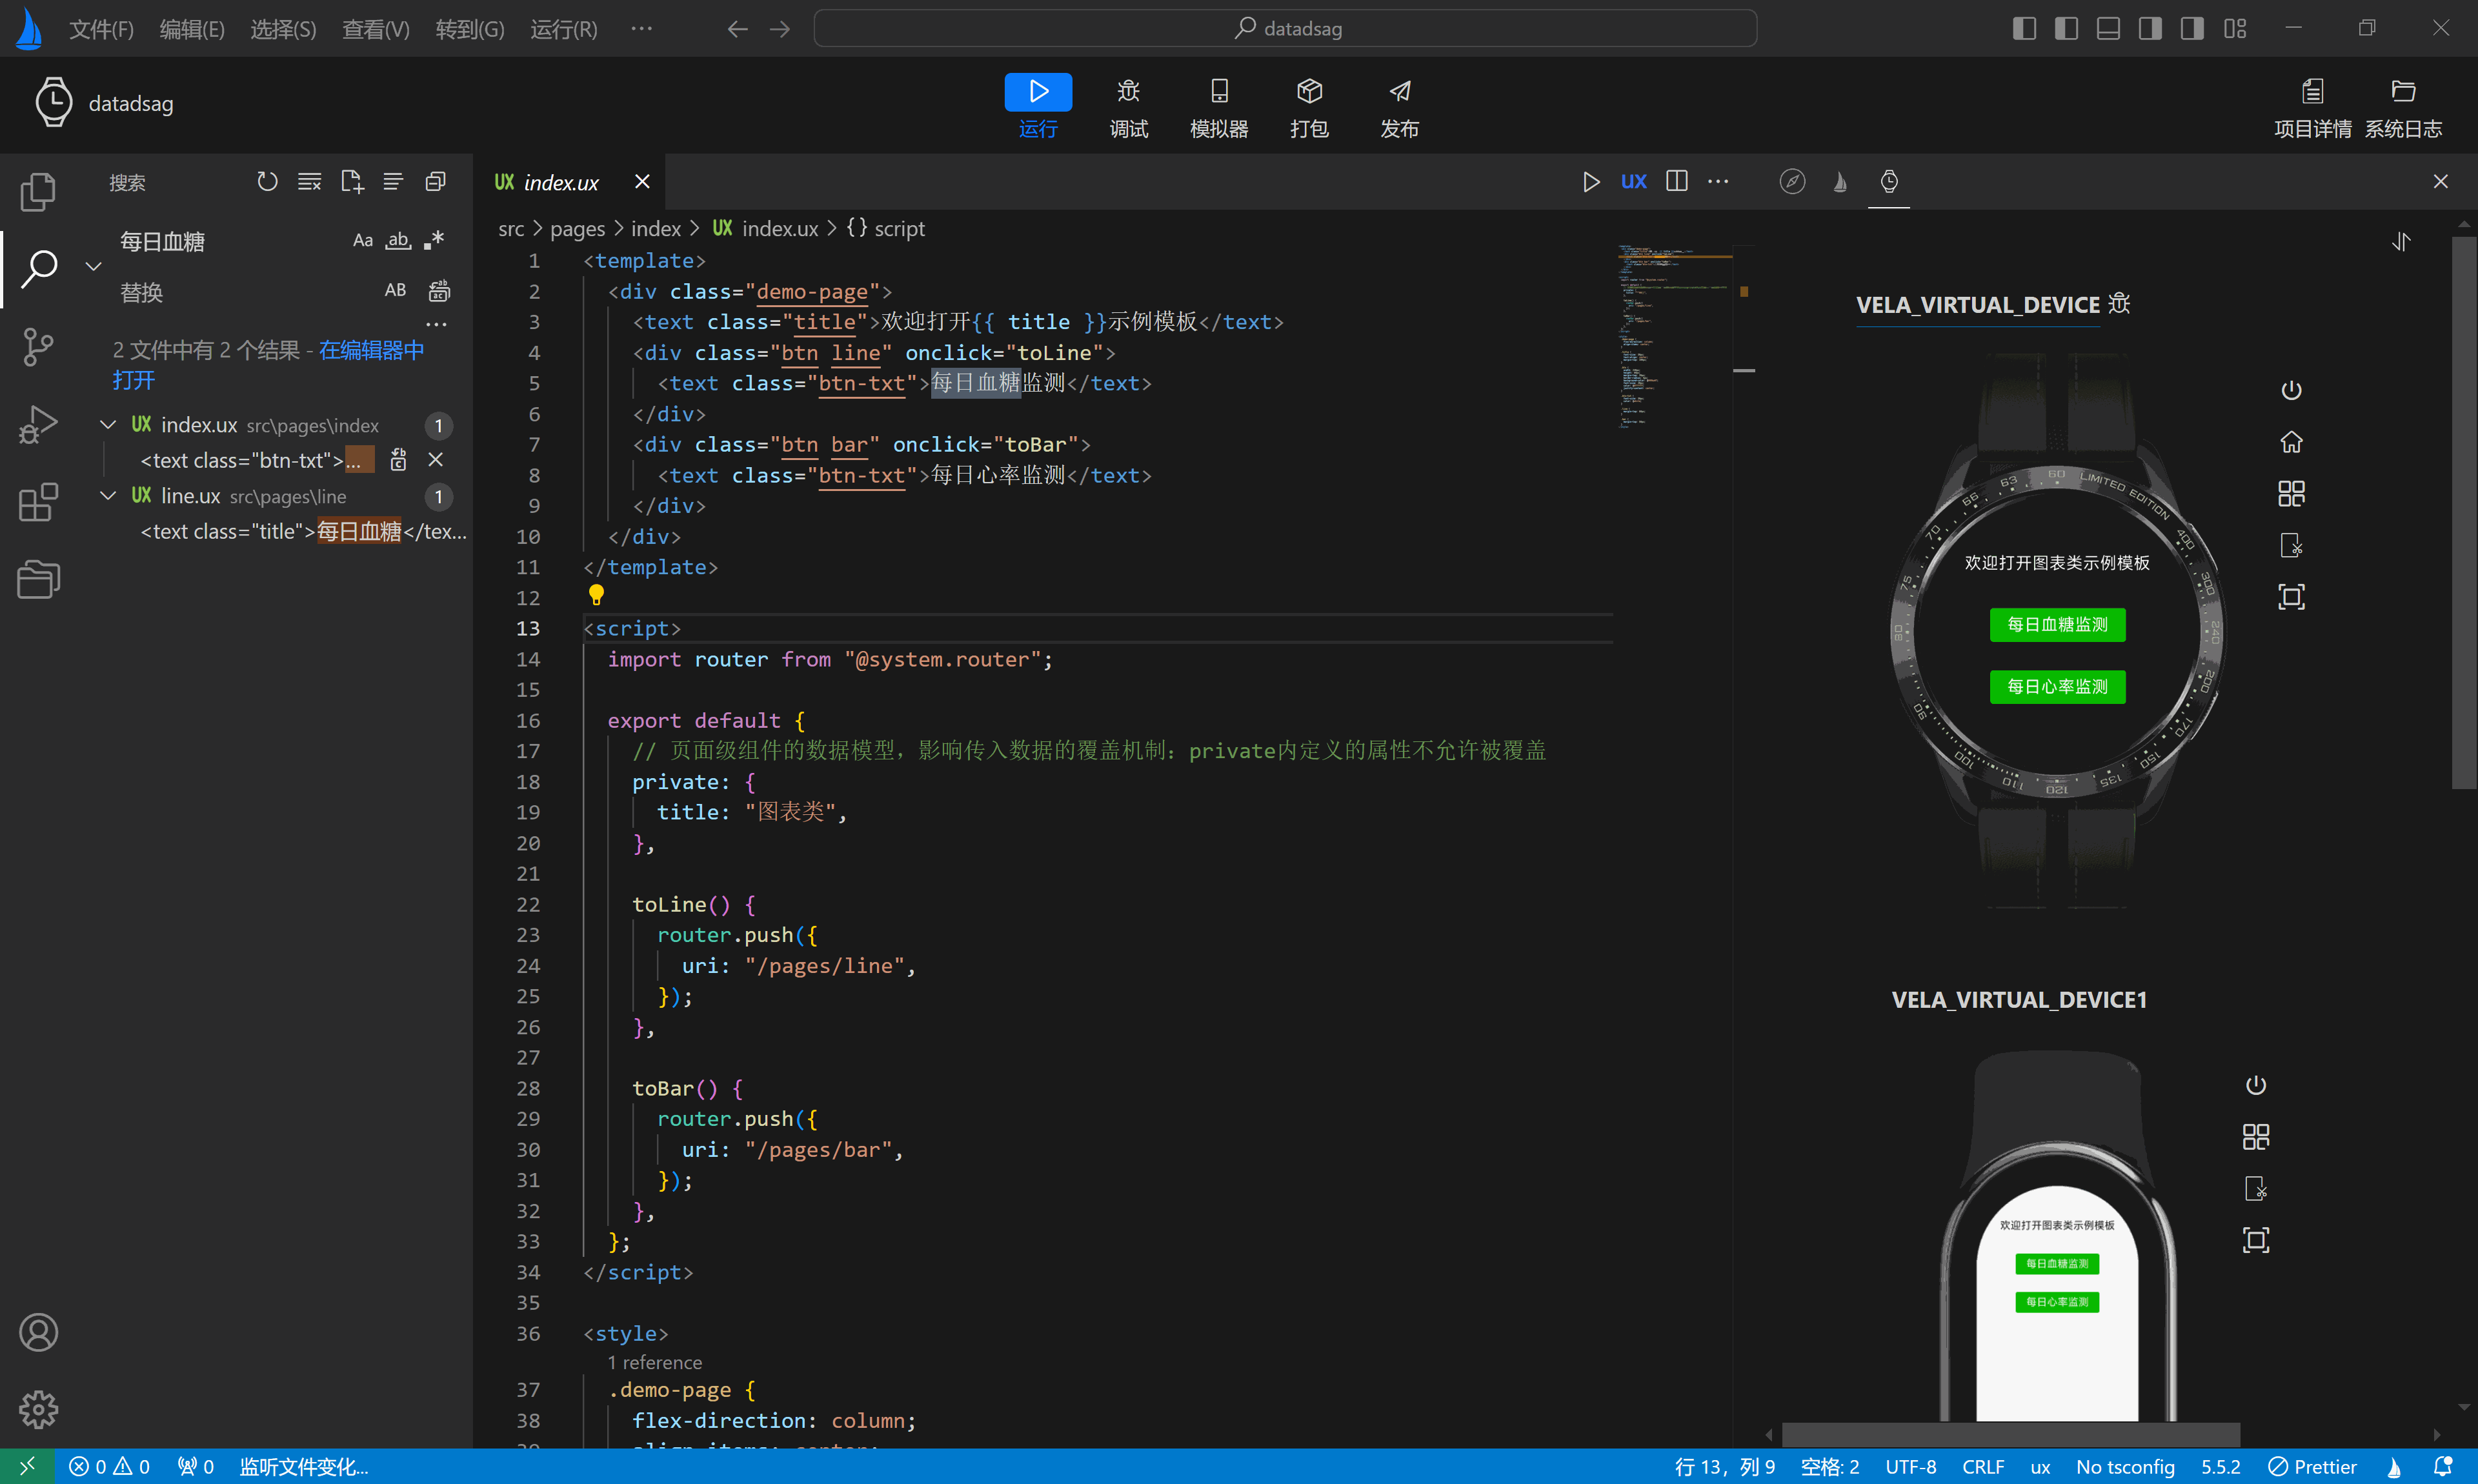This screenshot has height=1484, width=2478.
Task: Click the Prettier status bar item
Action: (x=2312, y=1466)
